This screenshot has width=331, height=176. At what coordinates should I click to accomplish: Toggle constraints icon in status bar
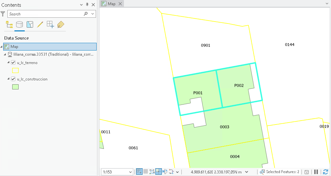(x=152, y=171)
